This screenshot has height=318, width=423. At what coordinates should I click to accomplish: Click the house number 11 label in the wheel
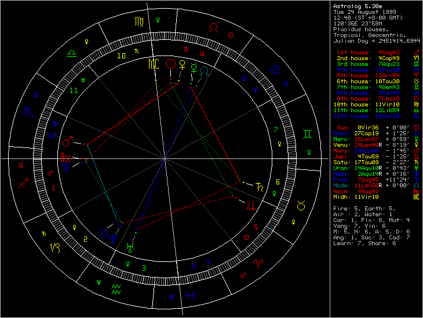[74, 91]
